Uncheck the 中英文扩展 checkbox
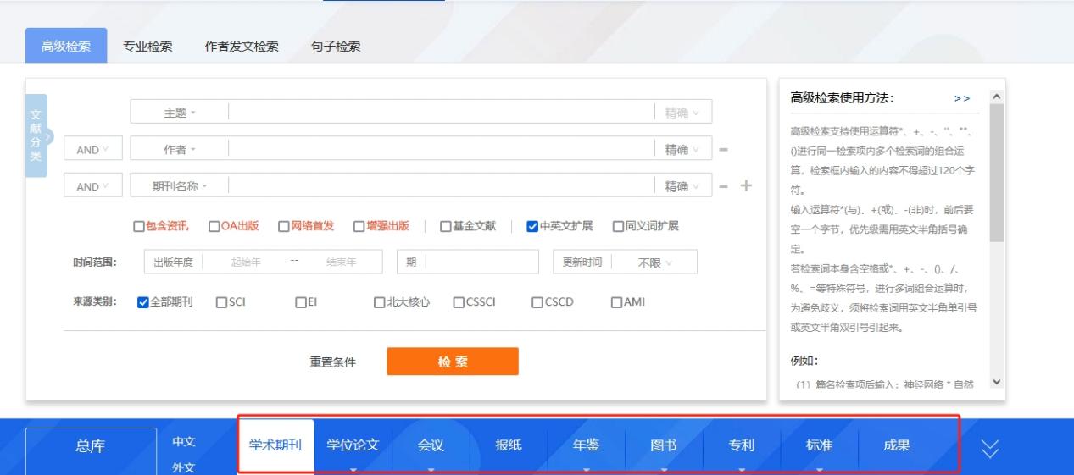The height and width of the screenshot is (475, 1074). (x=532, y=226)
